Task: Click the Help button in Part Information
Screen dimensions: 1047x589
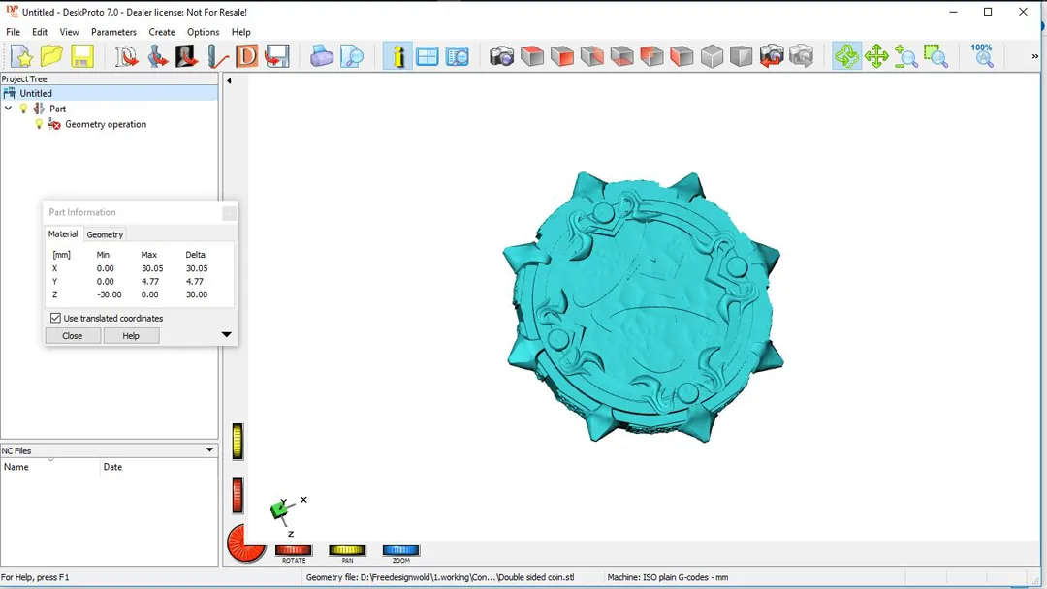Action: tap(131, 335)
